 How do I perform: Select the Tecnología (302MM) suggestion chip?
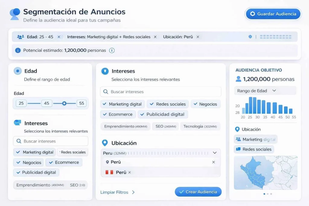click(200, 126)
